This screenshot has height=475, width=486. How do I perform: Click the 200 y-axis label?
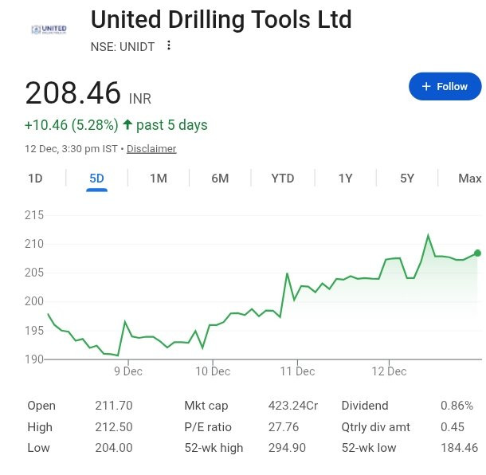tap(34, 301)
